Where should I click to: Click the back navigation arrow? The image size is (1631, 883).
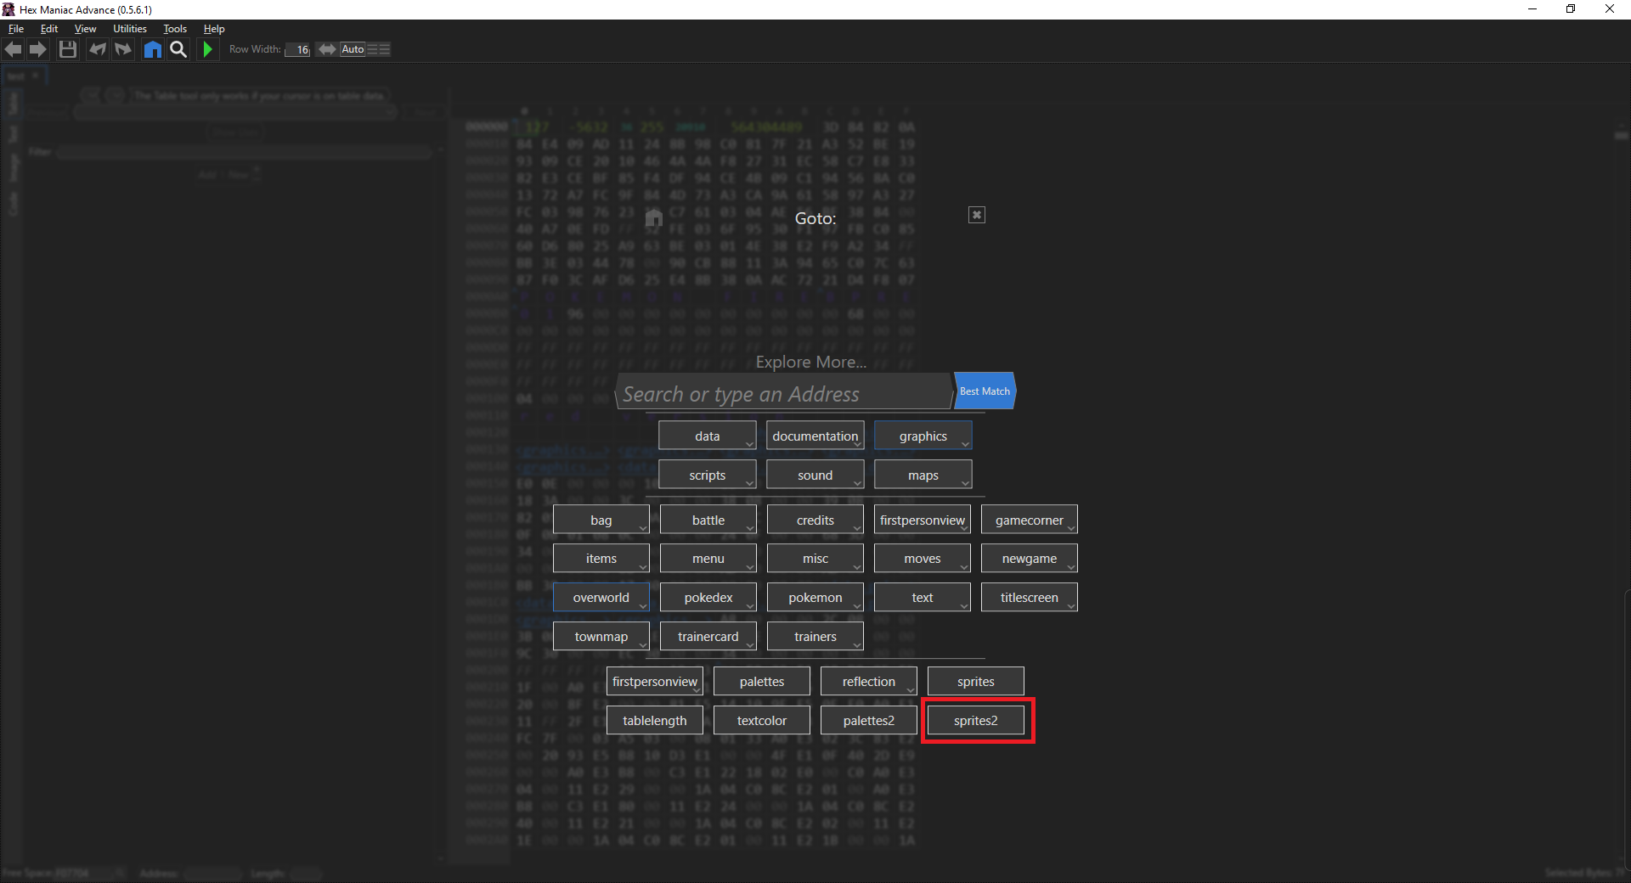pyautogui.click(x=14, y=49)
